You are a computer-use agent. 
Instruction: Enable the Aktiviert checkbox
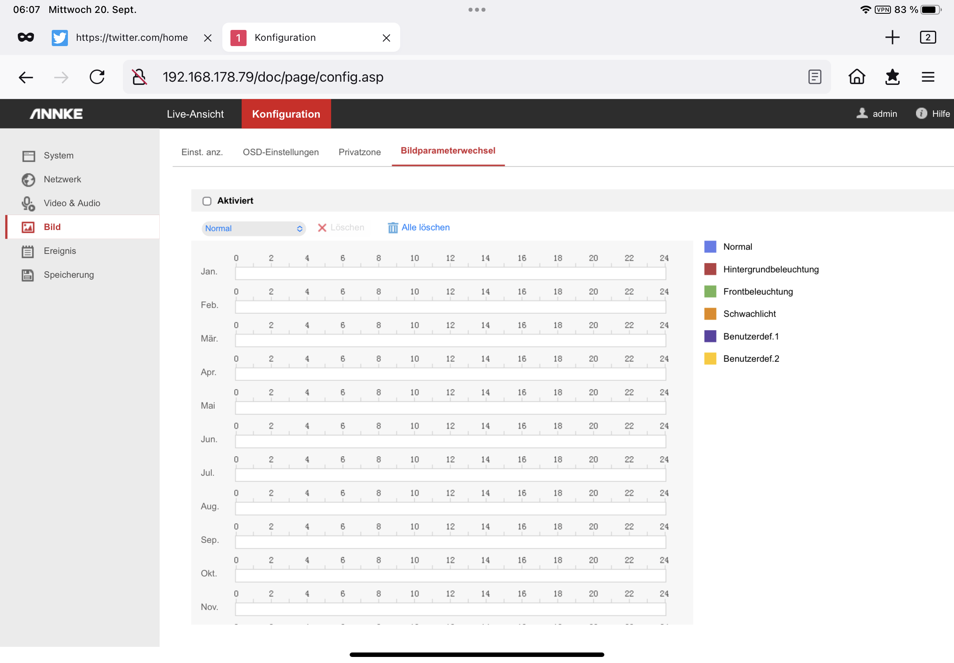pos(207,201)
